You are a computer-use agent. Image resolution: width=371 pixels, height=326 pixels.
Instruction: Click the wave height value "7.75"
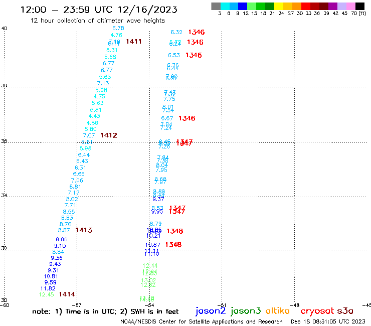(169, 99)
